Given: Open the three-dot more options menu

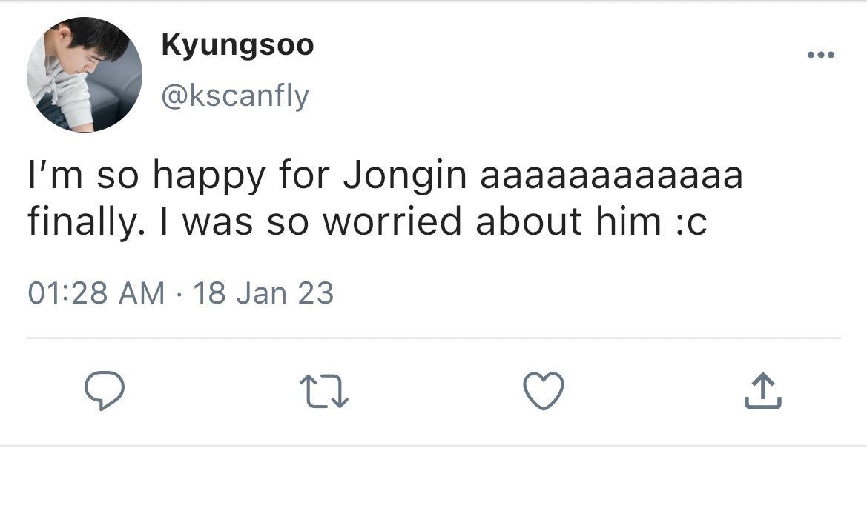Looking at the screenshot, I should [820, 55].
